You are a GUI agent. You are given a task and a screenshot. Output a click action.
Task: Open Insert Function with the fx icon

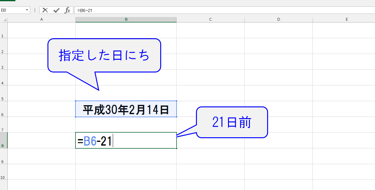(67, 10)
